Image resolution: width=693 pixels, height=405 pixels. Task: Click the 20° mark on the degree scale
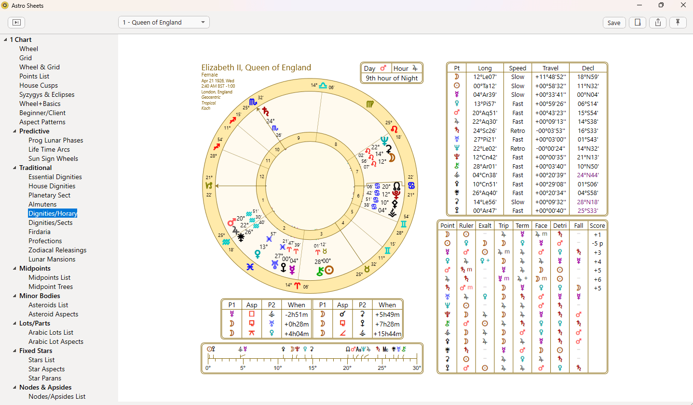[x=347, y=368]
